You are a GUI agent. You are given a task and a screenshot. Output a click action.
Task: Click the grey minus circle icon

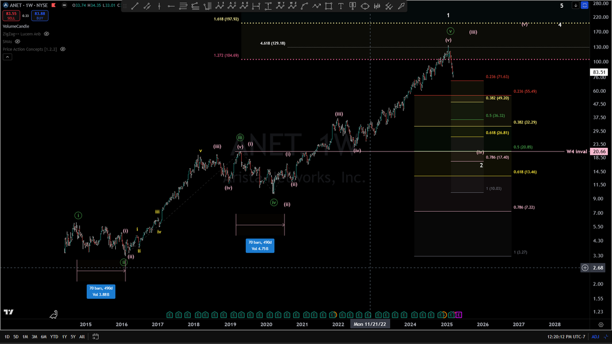[63, 5]
